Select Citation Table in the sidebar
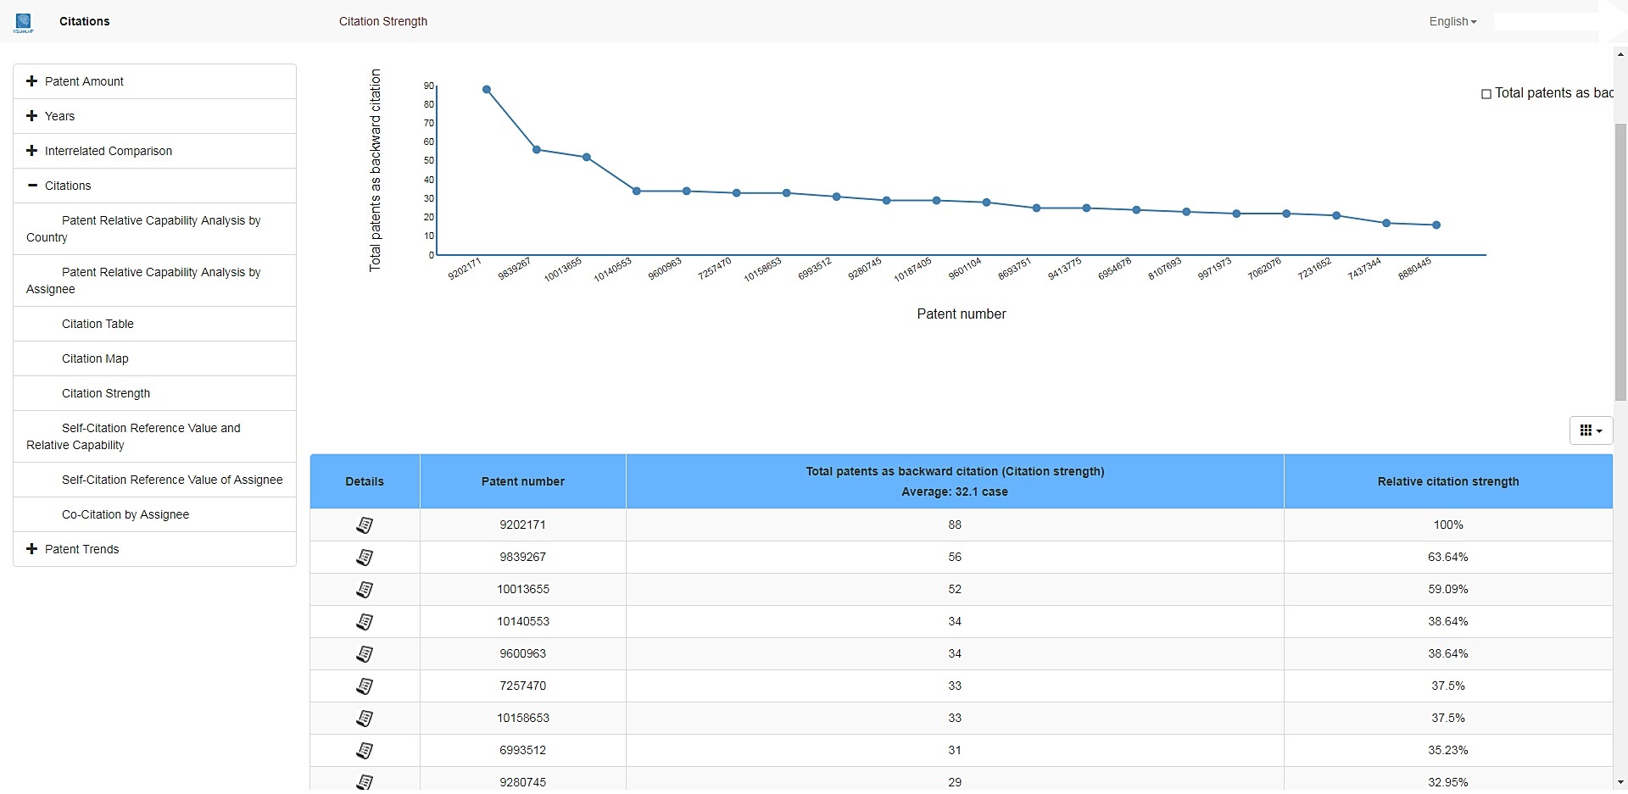The height and width of the screenshot is (794, 1628). click(x=98, y=324)
